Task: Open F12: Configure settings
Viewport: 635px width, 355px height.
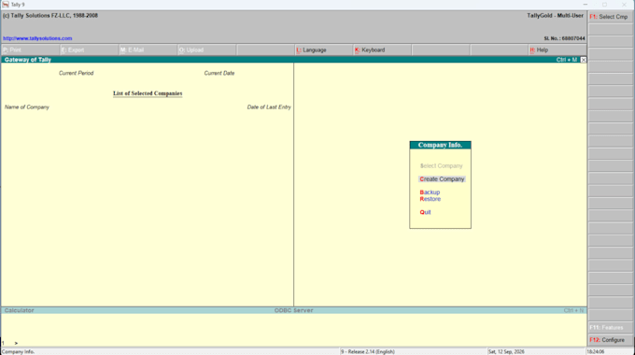Action: [x=611, y=340]
